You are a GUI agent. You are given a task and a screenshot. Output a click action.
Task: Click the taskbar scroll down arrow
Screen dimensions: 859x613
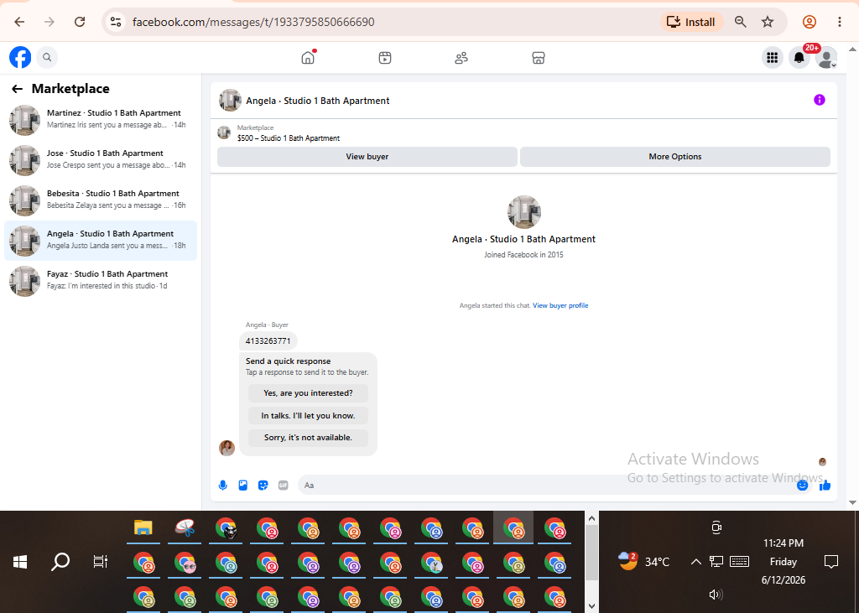pyautogui.click(x=591, y=606)
